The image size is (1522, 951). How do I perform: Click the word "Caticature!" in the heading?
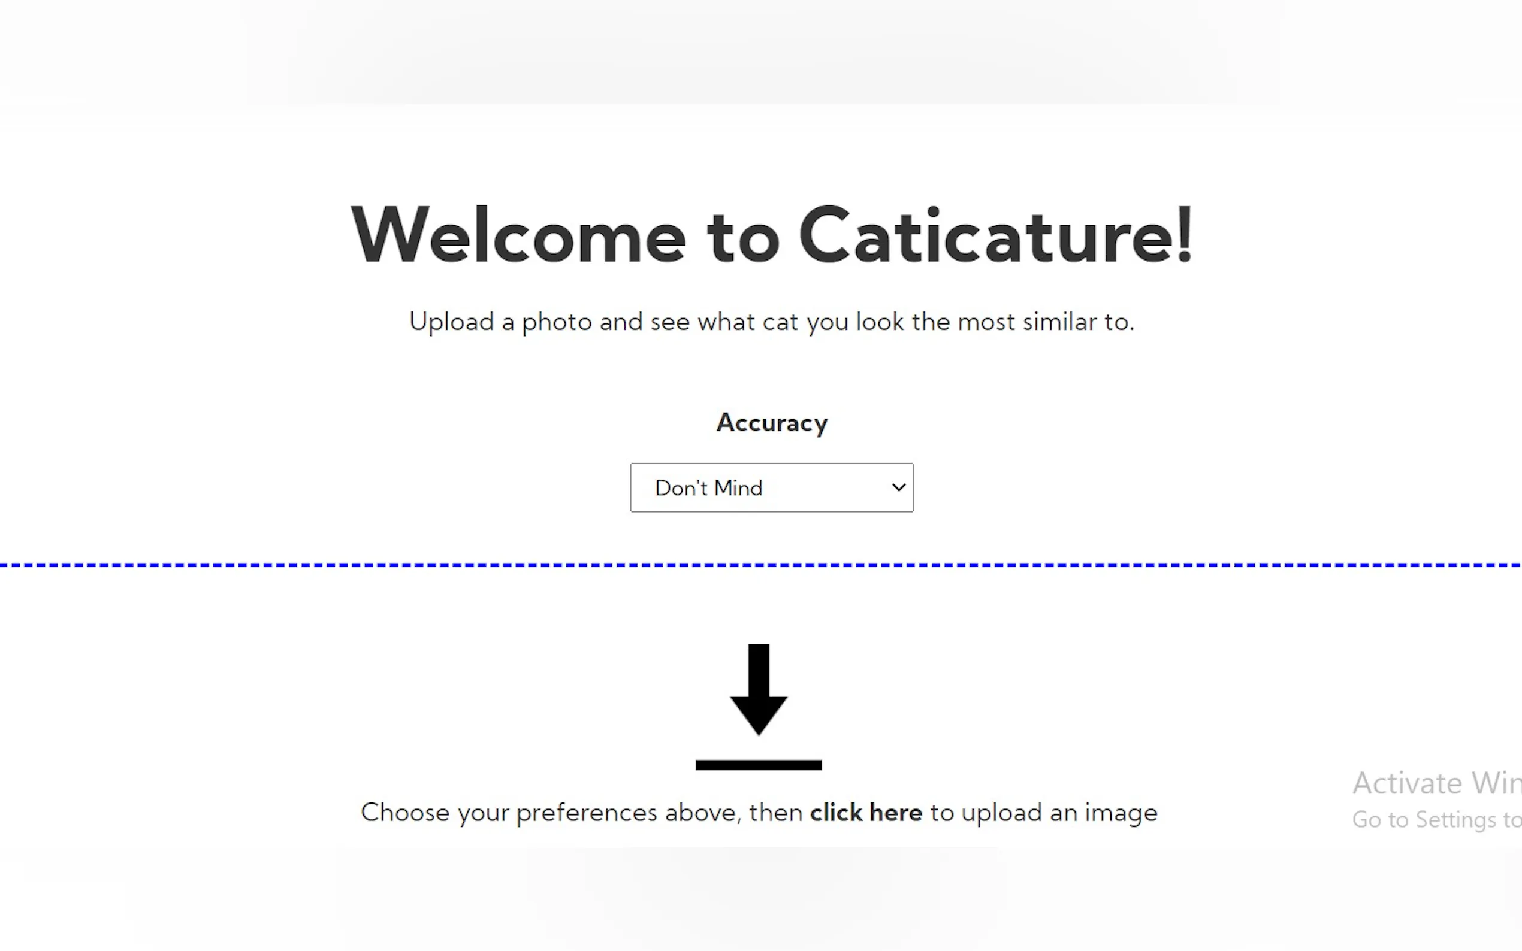click(995, 235)
